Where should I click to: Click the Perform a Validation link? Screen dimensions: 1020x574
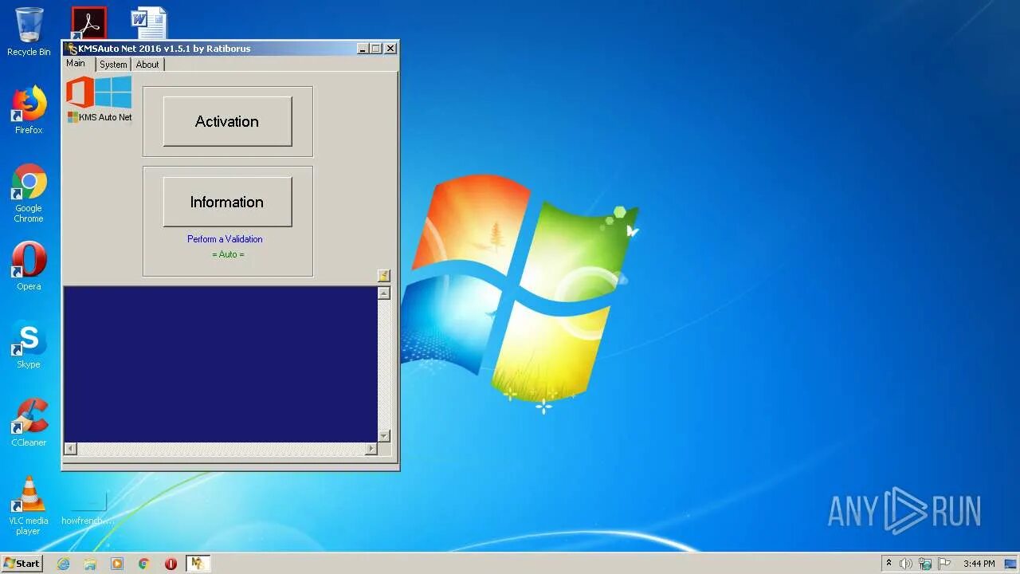pos(225,239)
